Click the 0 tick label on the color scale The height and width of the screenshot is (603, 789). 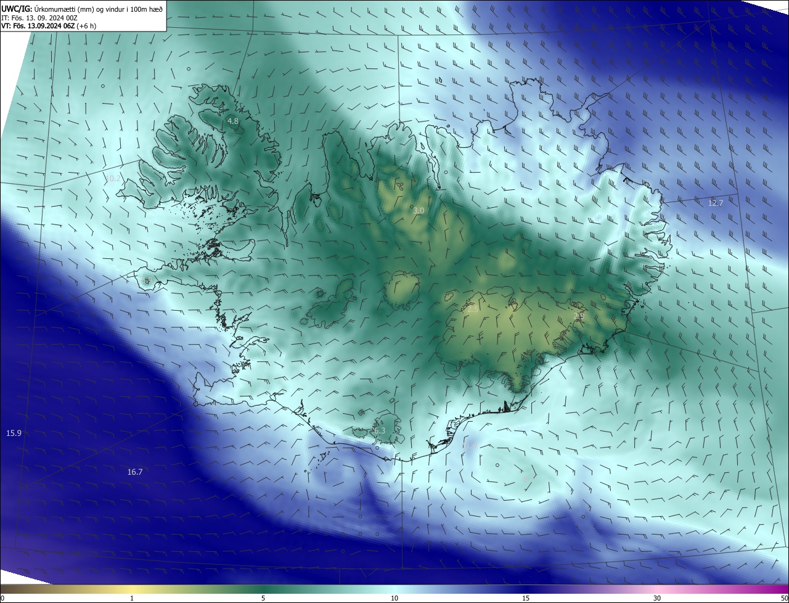[2, 598]
